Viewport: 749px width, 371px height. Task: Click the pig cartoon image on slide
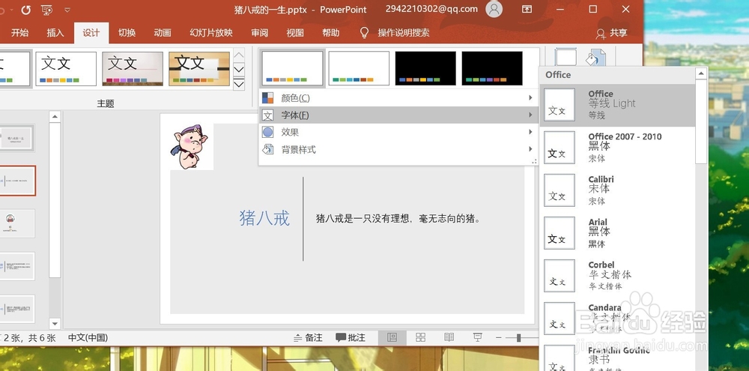tap(191, 147)
